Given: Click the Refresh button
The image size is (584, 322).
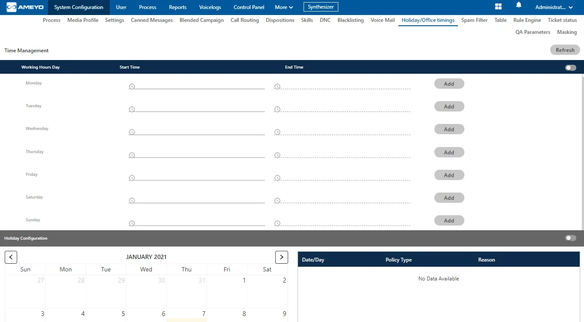Looking at the screenshot, I should pos(565,50).
